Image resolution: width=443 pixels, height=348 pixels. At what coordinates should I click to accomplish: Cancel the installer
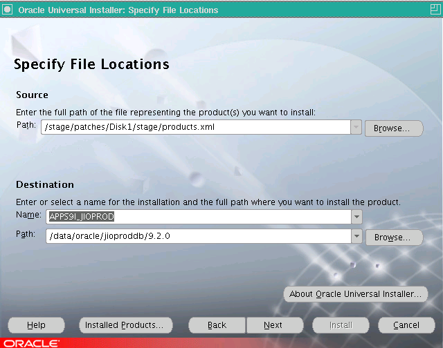(406, 325)
